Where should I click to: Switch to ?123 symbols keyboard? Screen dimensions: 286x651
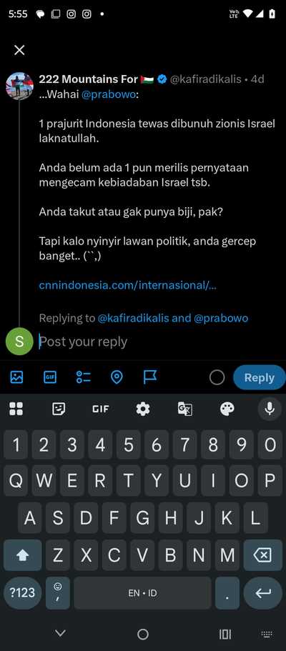[x=22, y=592]
